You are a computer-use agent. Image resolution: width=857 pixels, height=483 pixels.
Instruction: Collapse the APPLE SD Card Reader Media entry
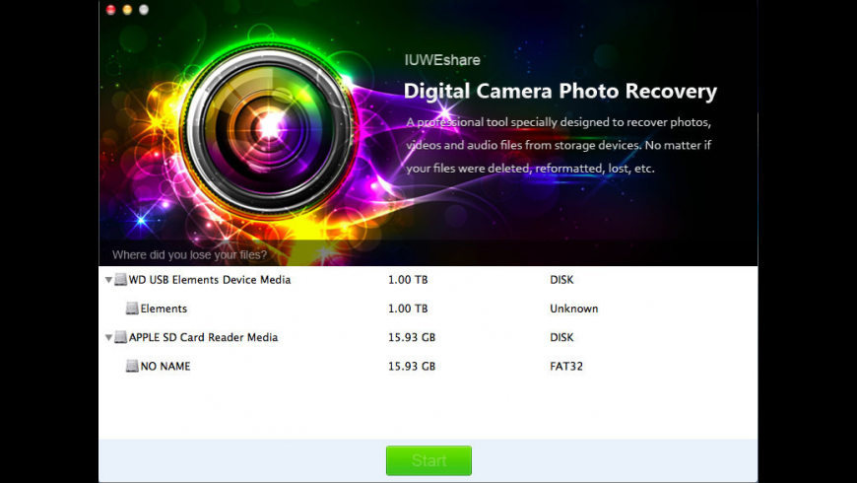click(x=108, y=337)
